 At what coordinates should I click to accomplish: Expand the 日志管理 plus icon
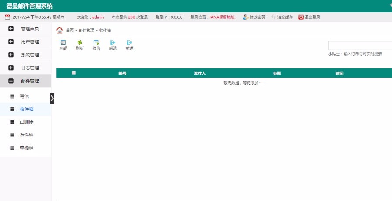tap(11, 68)
